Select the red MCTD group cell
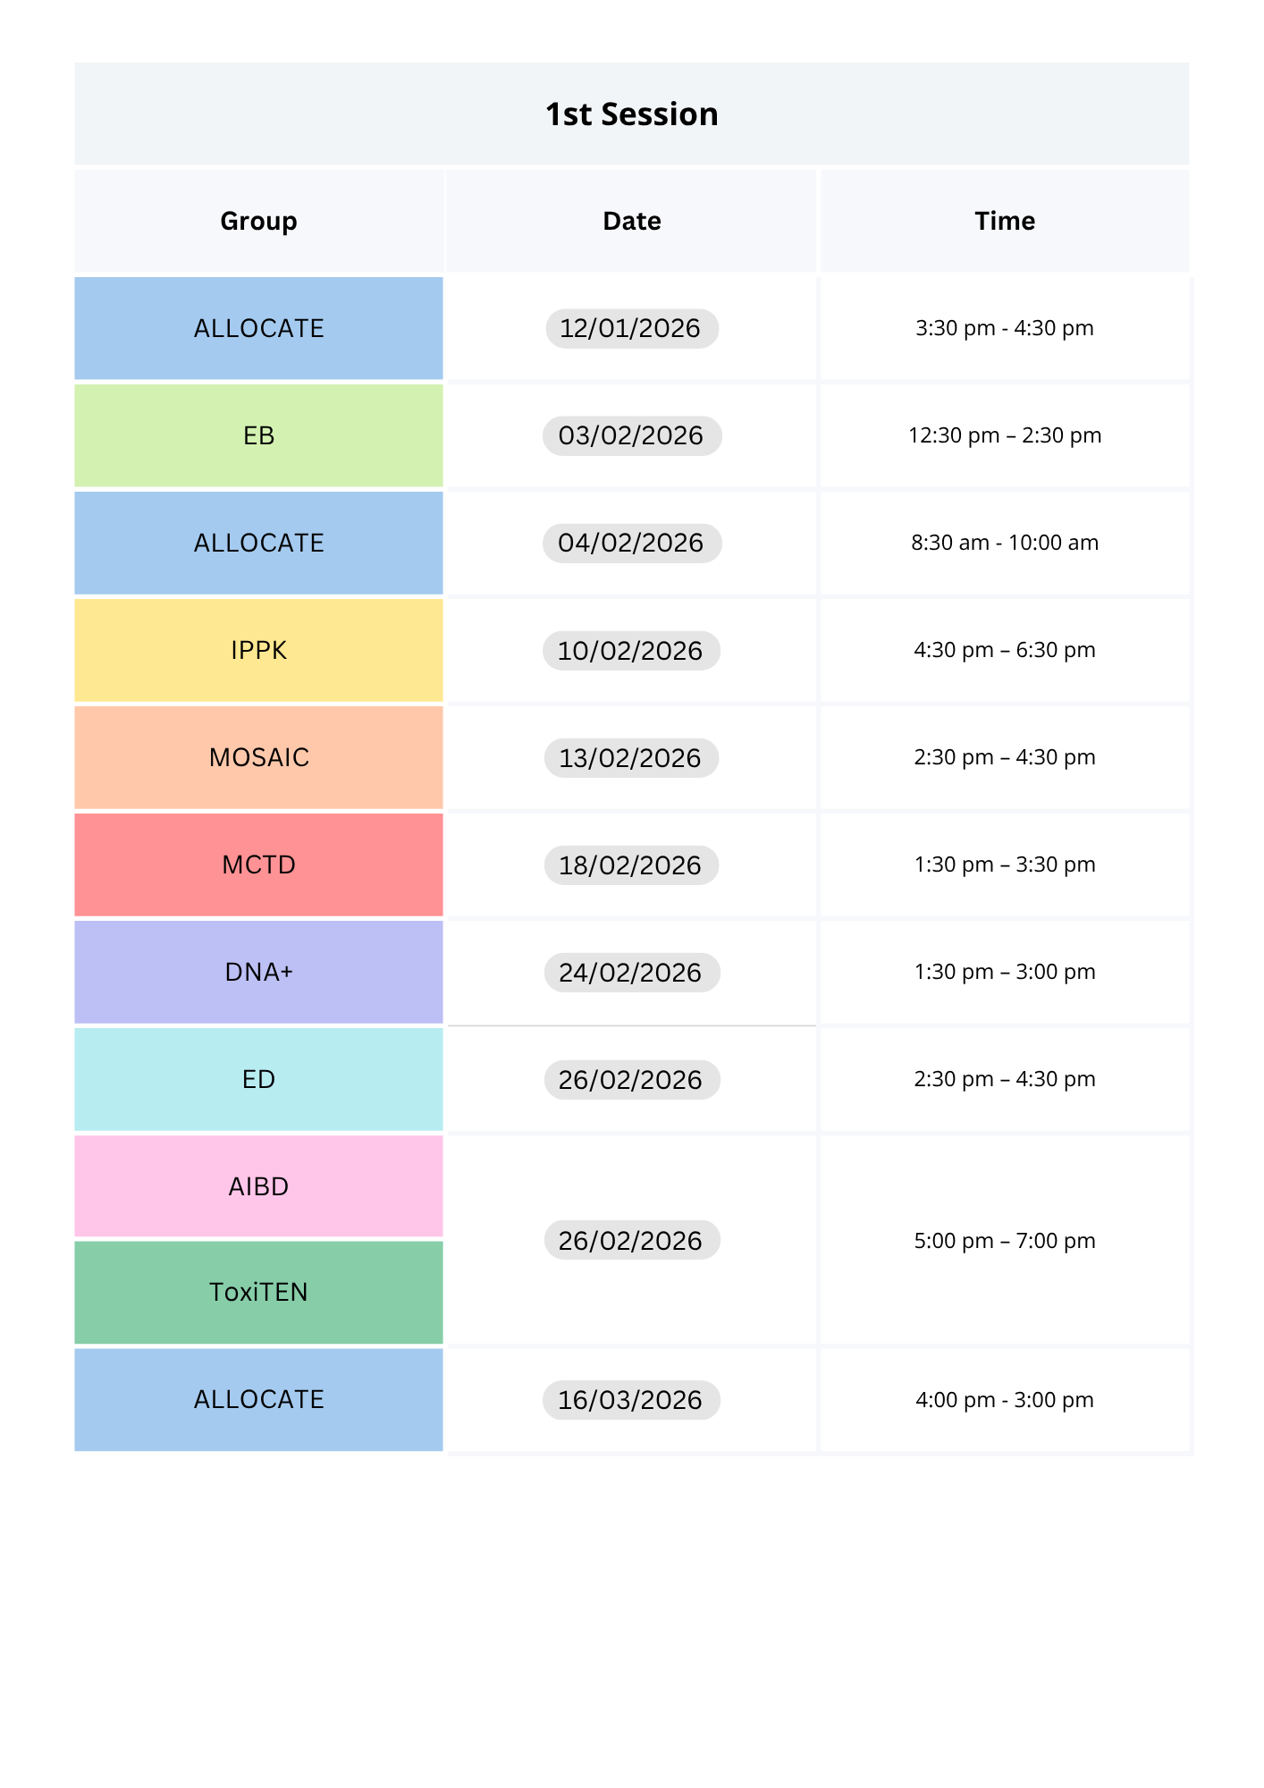Image resolution: width=1264 pixels, height=1788 pixels. point(258,864)
